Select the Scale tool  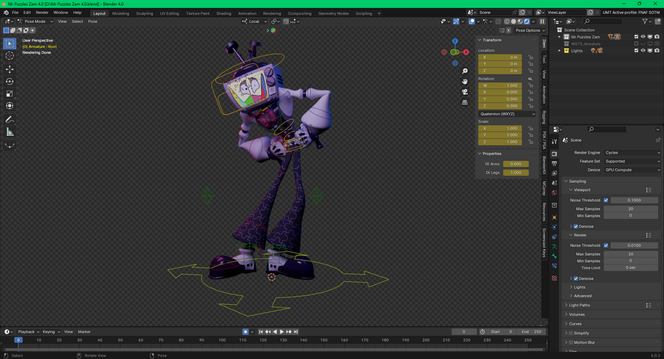tap(10, 94)
